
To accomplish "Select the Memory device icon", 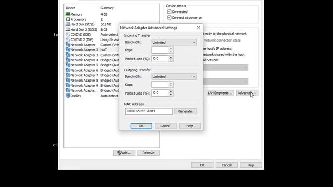I will pyautogui.click(x=68, y=14).
